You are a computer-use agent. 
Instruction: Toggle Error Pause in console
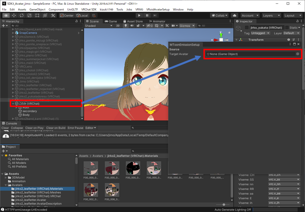click(75, 128)
